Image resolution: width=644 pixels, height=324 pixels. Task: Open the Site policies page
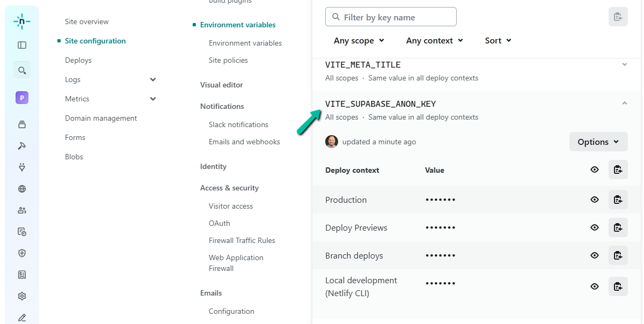coord(228,60)
